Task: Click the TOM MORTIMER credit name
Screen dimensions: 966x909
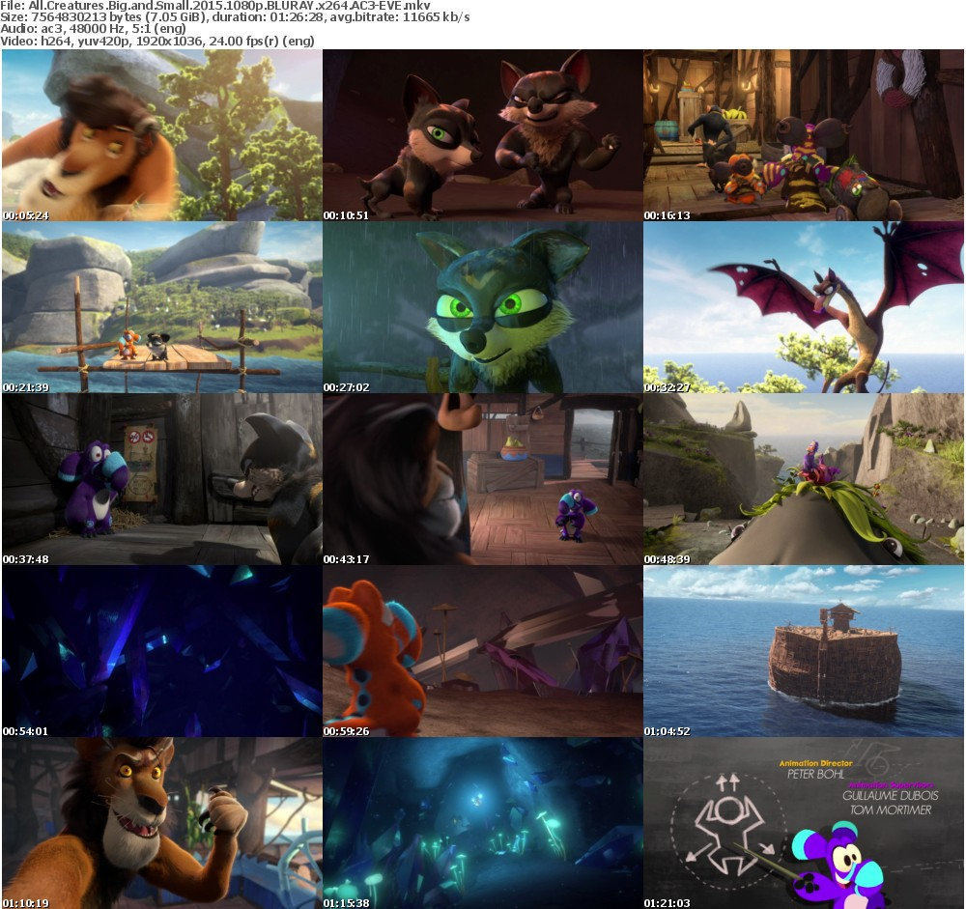Action: [x=891, y=810]
